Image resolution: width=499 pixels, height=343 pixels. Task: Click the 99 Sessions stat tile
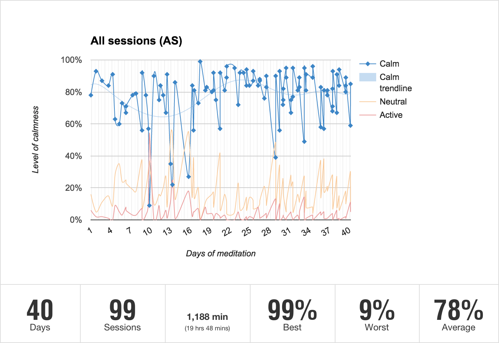click(x=122, y=314)
